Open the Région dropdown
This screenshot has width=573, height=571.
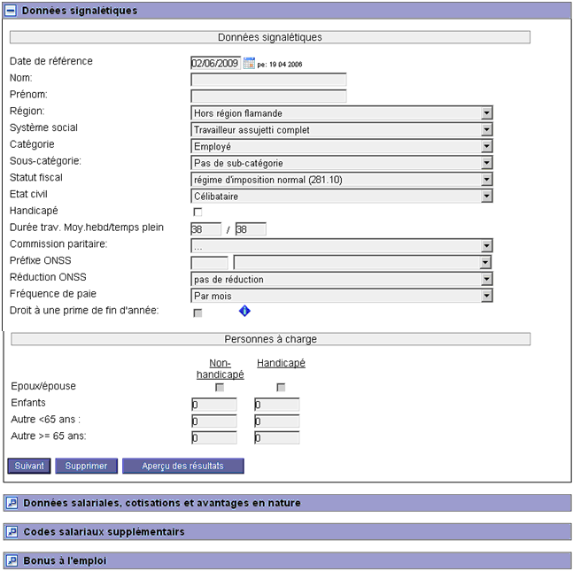point(342,113)
